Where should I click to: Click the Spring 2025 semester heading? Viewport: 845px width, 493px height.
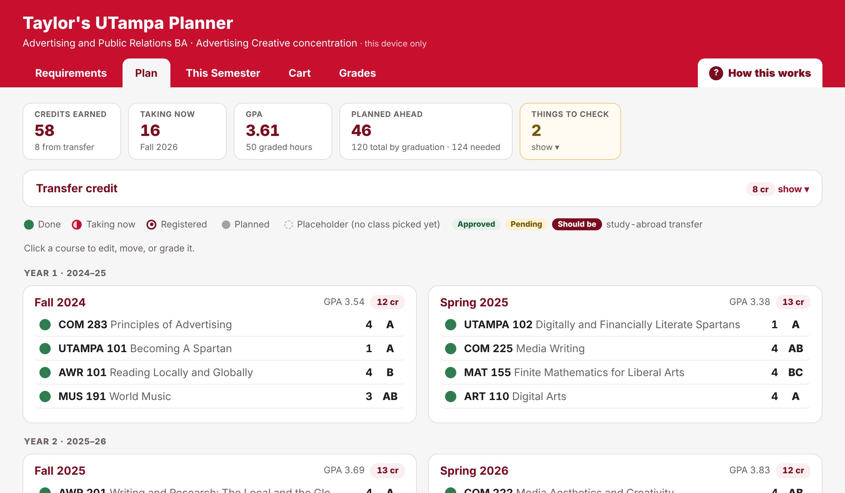[x=474, y=302]
